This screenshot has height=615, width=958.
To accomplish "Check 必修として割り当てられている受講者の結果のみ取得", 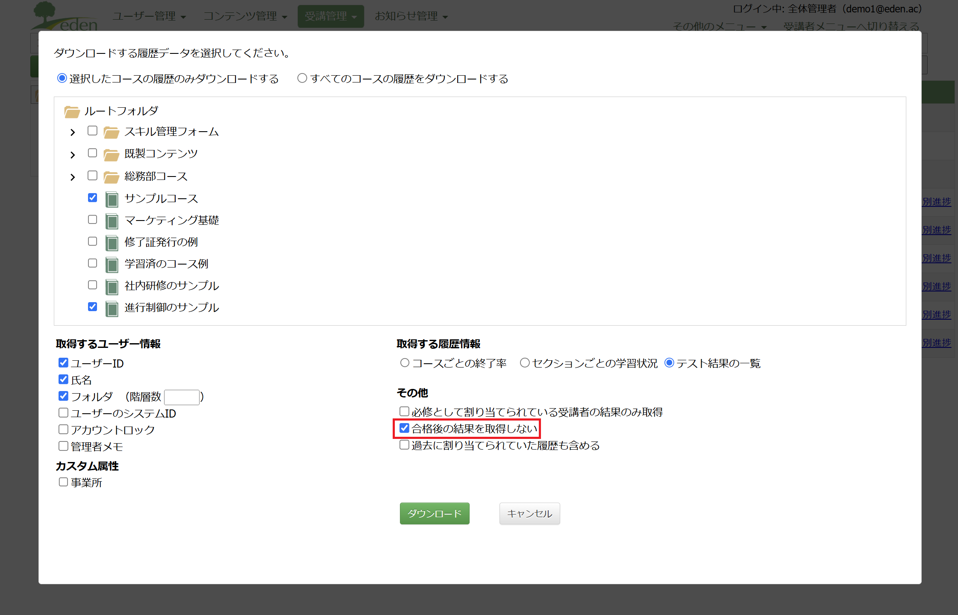I will point(404,412).
